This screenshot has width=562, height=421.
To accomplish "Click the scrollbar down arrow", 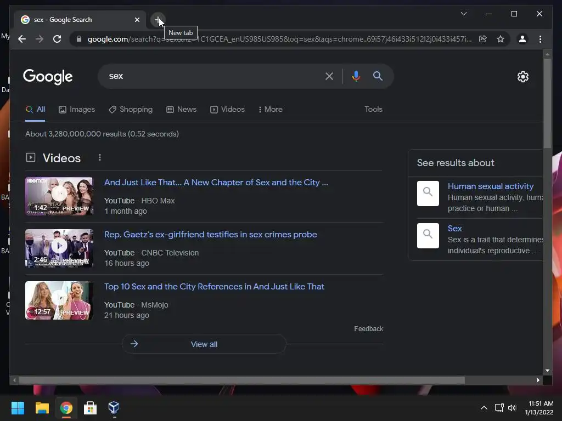I will coord(547,371).
